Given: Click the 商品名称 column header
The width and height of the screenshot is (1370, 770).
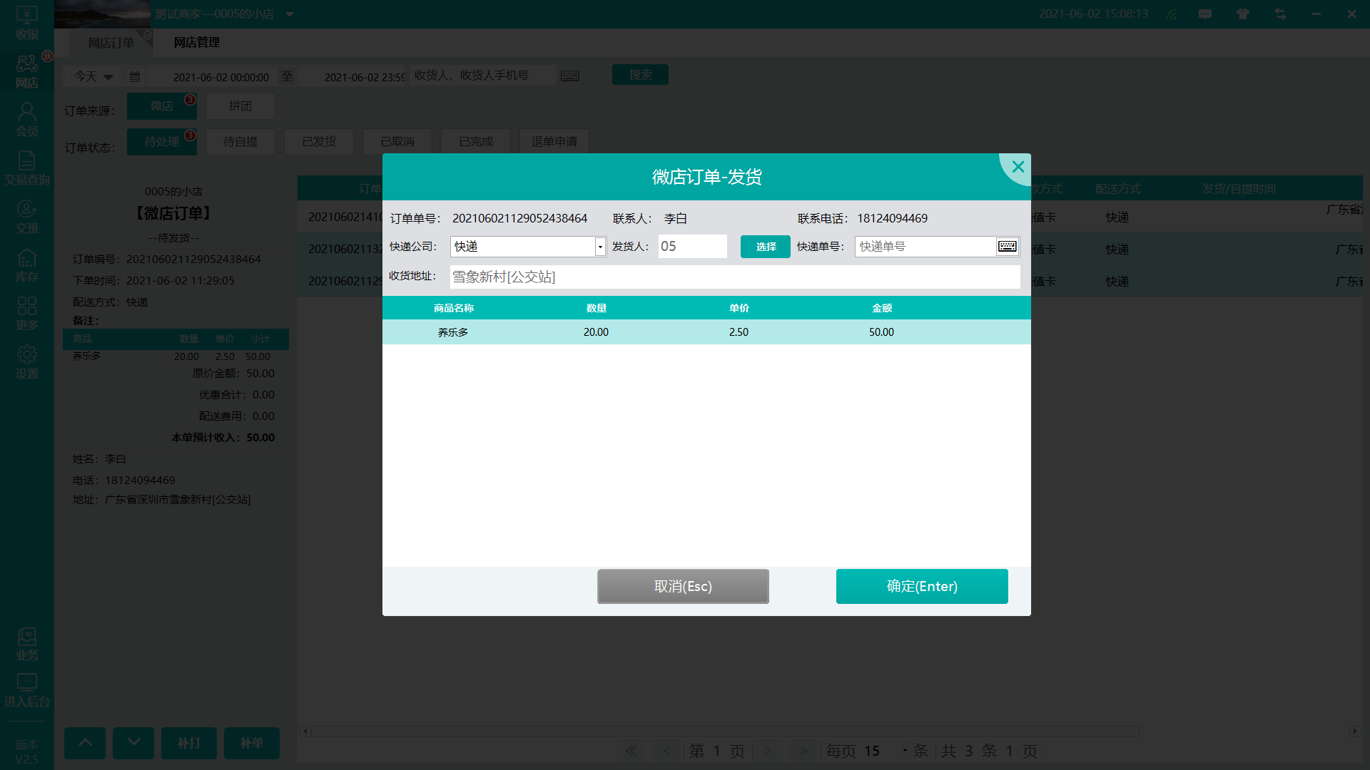Looking at the screenshot, I should point(454,308).
